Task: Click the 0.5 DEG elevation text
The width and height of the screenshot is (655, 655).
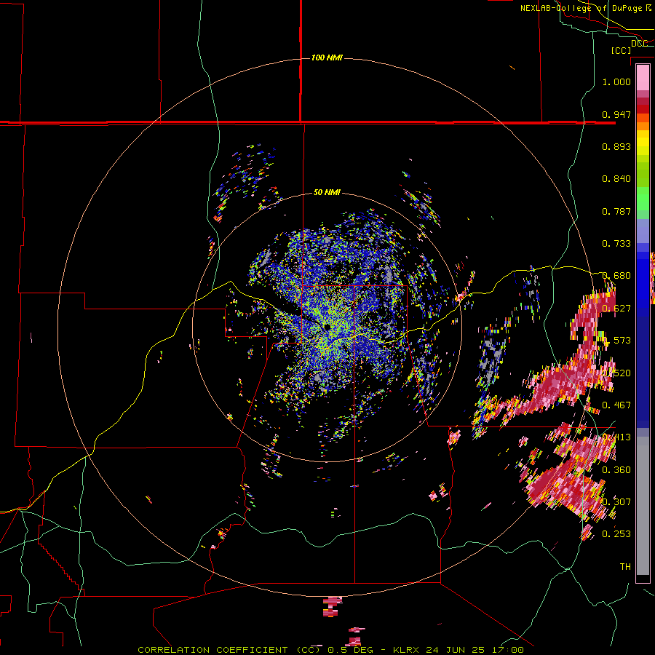Action: tap(350, 650)
